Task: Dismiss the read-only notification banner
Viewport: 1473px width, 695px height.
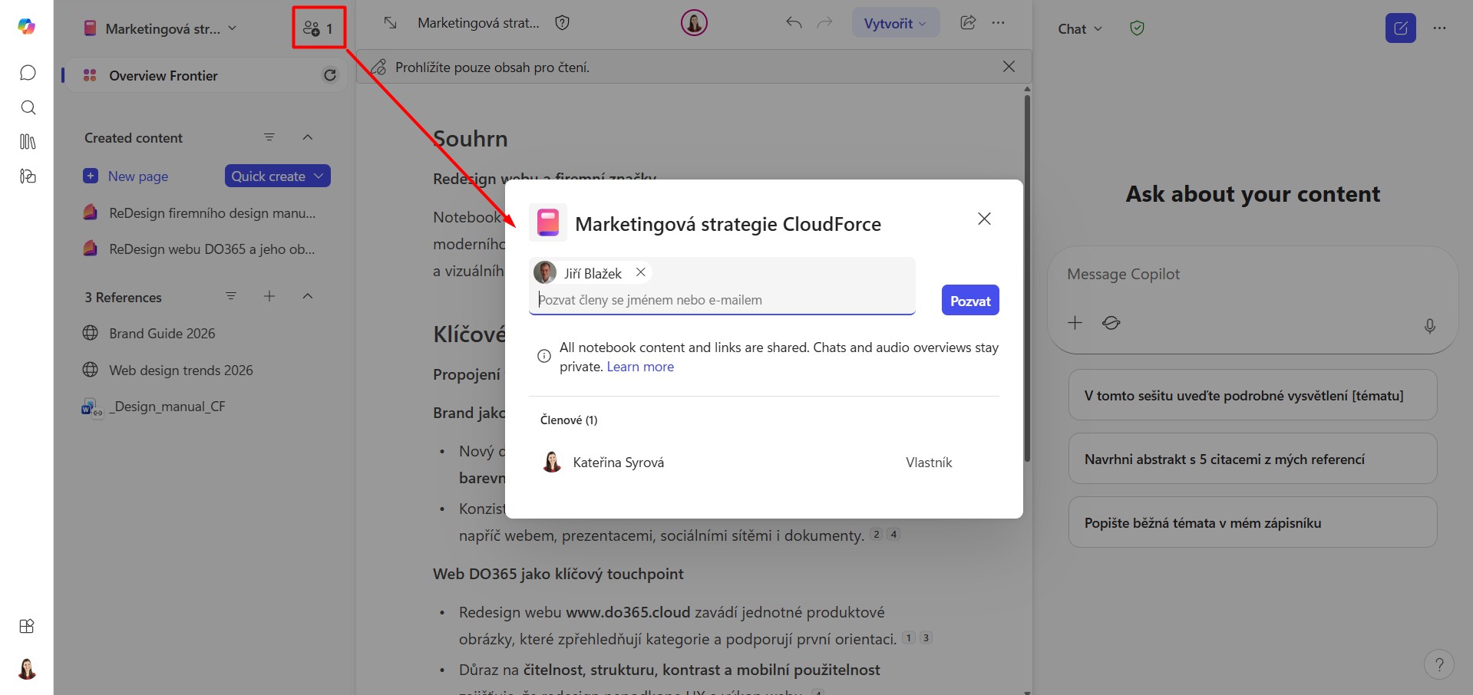Action: (x=1009, y=67)
